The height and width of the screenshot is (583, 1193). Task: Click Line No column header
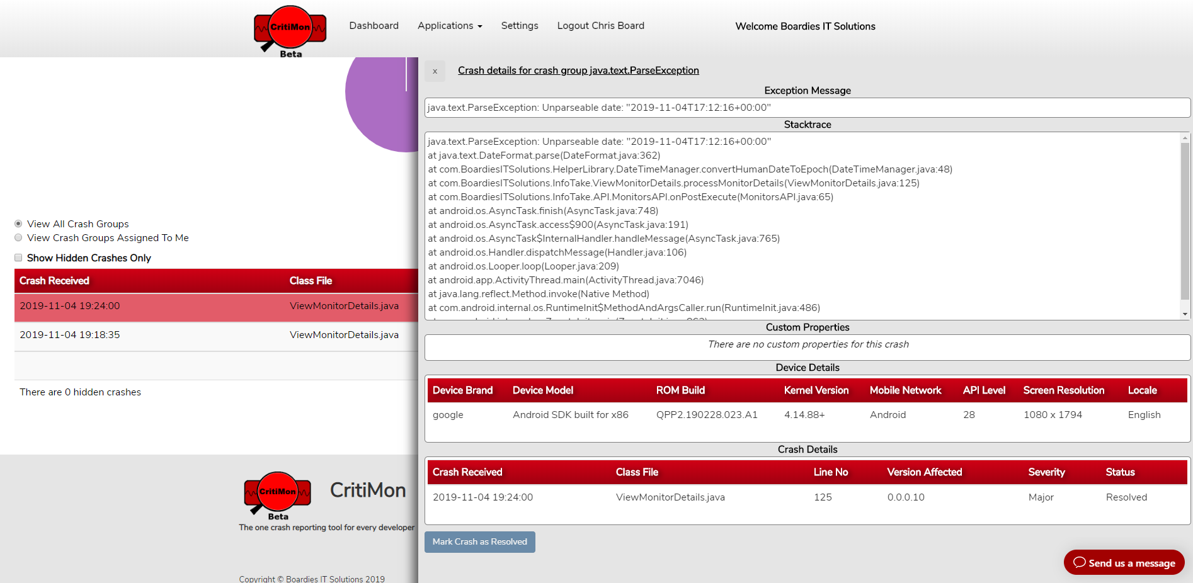831,472
